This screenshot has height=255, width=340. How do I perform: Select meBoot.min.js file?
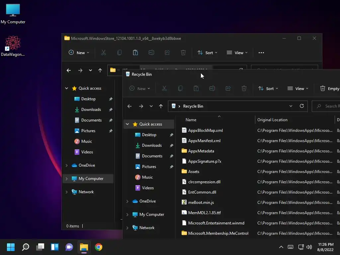point(201,203)
